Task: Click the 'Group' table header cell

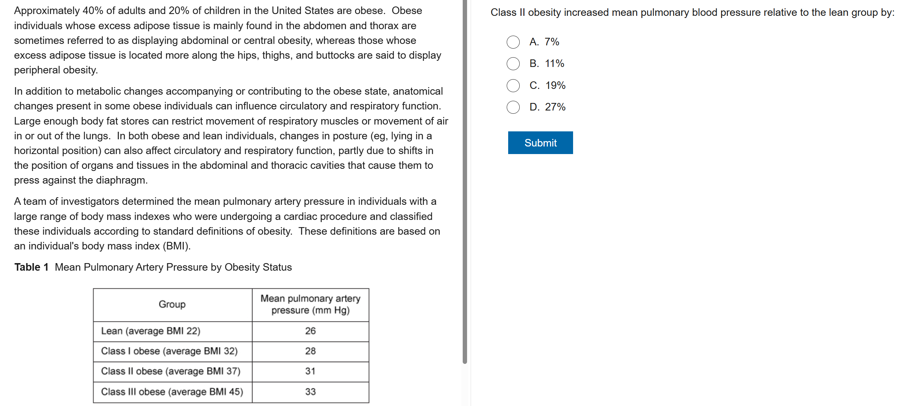Action: click(172, 304)
